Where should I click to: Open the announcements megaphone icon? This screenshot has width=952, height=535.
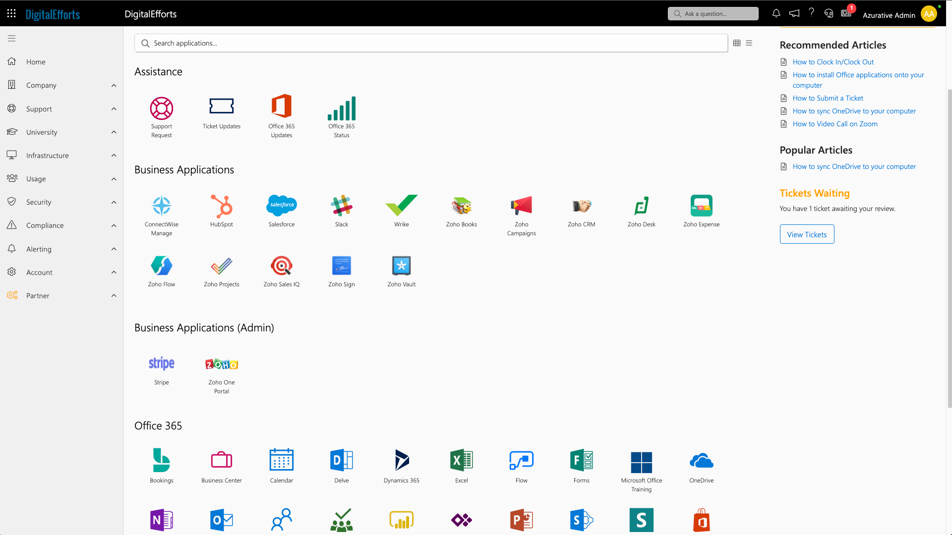[794, 13]
